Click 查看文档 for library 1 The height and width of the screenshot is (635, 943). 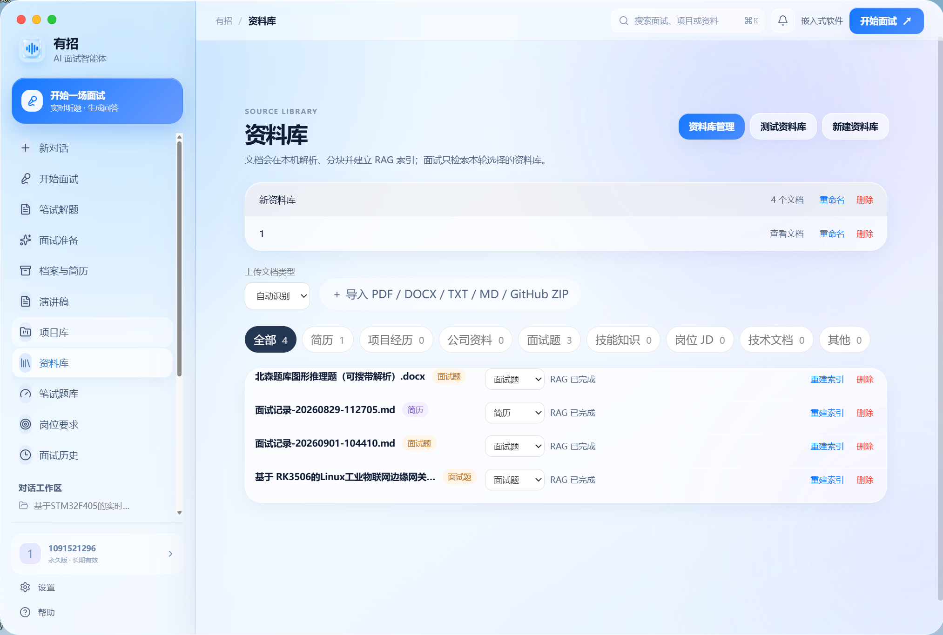coord(787,234)
